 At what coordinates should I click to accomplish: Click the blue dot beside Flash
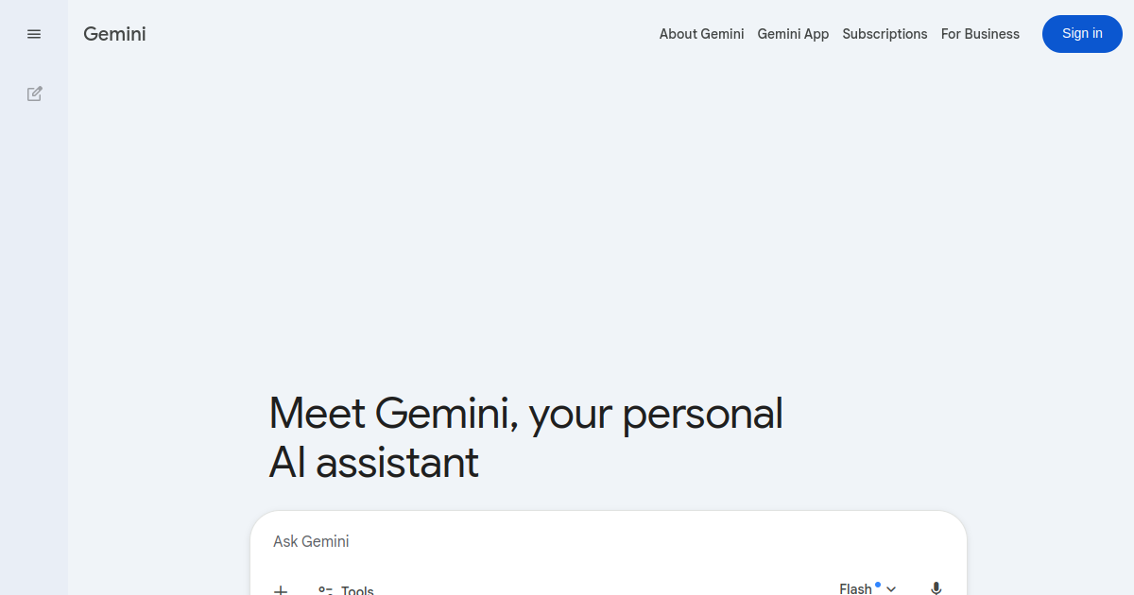[878, 585]
